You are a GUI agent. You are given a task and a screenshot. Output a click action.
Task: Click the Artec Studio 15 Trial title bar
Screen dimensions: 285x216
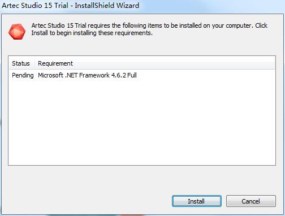pyautogui.click(x=71, y=5)
